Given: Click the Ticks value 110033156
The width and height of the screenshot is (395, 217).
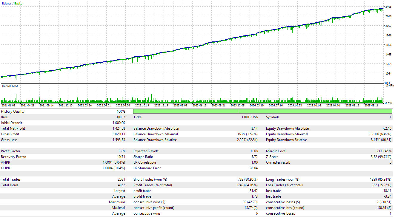Looking at the screenshot, I should click(x=250, y=117).
